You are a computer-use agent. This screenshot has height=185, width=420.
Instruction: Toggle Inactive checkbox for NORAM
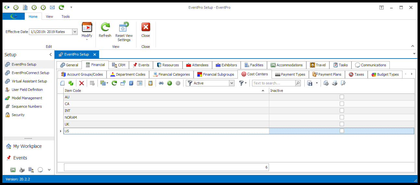click(x=342, y=117)
